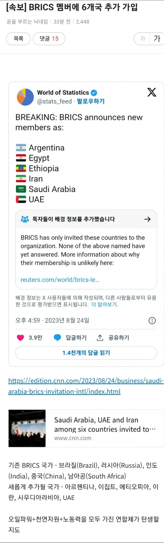Expand community note via the arrow

point(147,219)
